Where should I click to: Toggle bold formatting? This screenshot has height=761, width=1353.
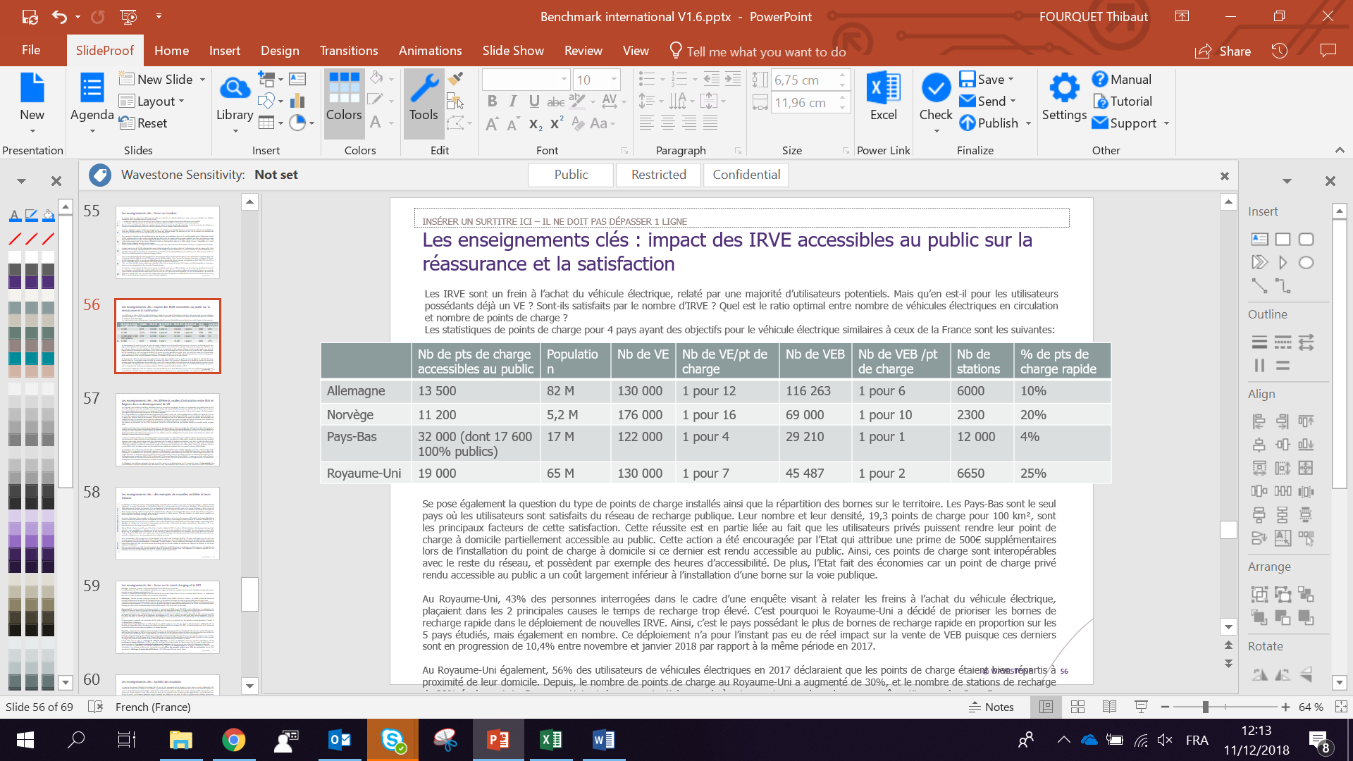tap(492, 101)
